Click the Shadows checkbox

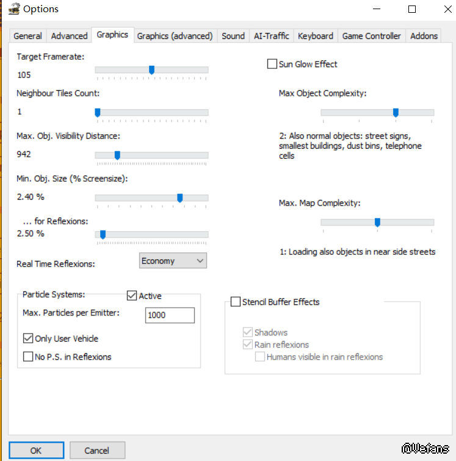[x=248, y=332]
